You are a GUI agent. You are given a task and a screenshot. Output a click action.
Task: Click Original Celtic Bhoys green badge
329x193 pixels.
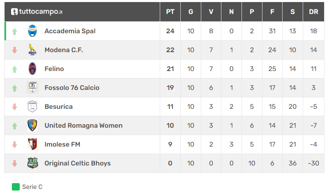[x=32, y=163]
